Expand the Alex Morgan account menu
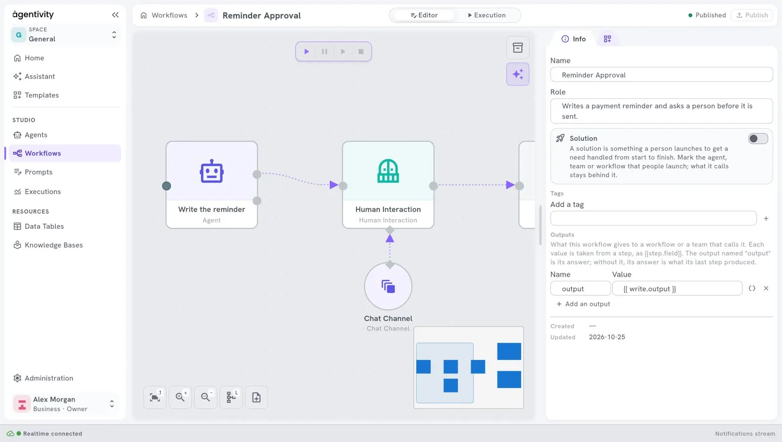This screenshot has width=782, height=442. tap(65, 404)
